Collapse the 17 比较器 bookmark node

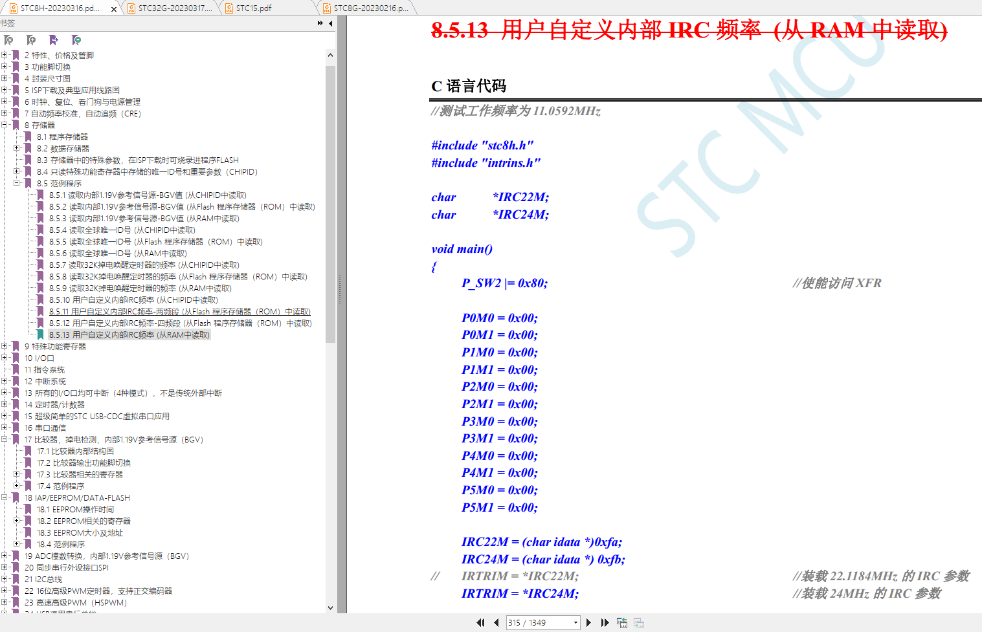pyautogui.click(x=5, y=439)
